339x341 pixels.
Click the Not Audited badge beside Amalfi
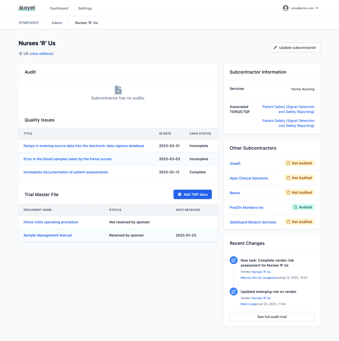pos(299,163)
